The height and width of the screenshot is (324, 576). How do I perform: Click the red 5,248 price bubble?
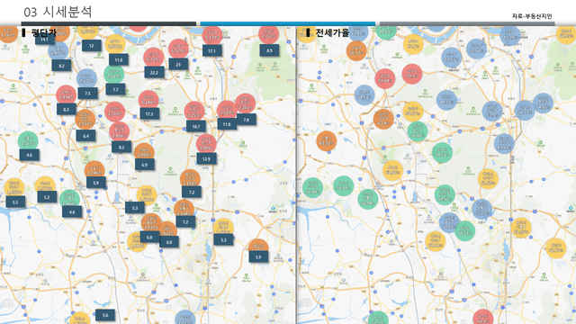point(148,100)
